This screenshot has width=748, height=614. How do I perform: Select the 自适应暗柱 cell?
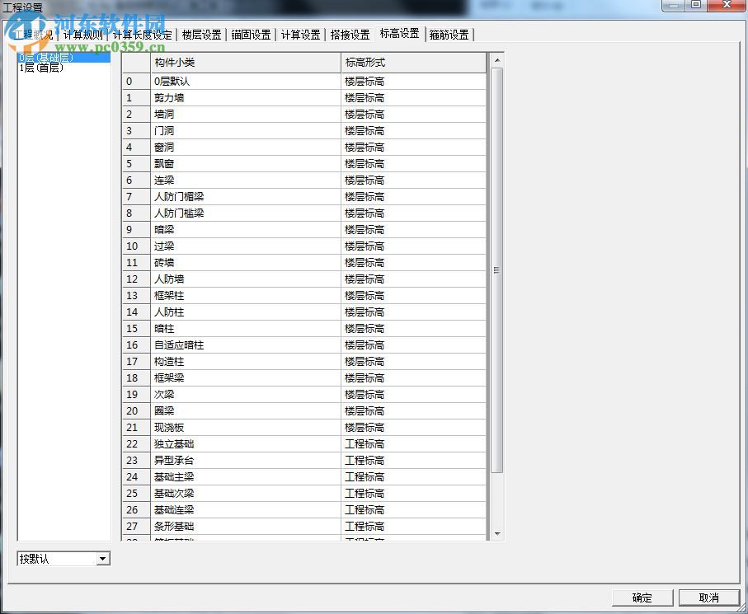(246, 345)
